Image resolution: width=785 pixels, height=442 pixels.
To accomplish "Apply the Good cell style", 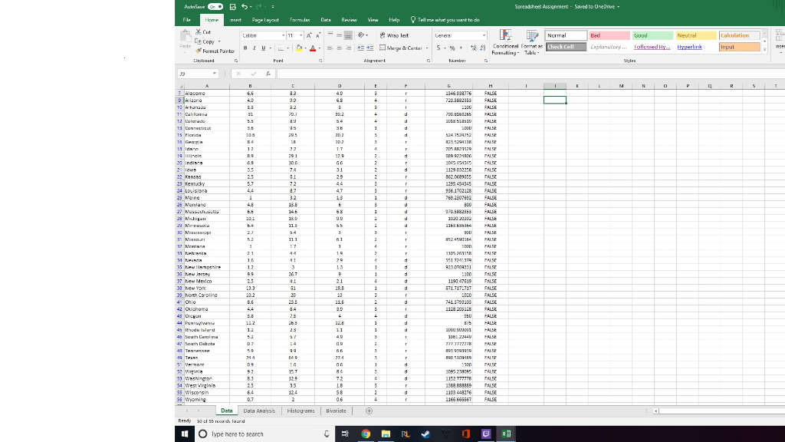I will click(650, 35).
